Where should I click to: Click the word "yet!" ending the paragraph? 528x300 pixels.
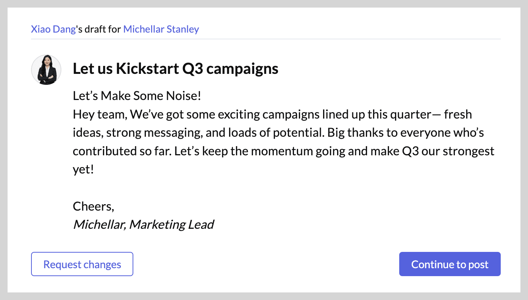[x=83, y=169]
